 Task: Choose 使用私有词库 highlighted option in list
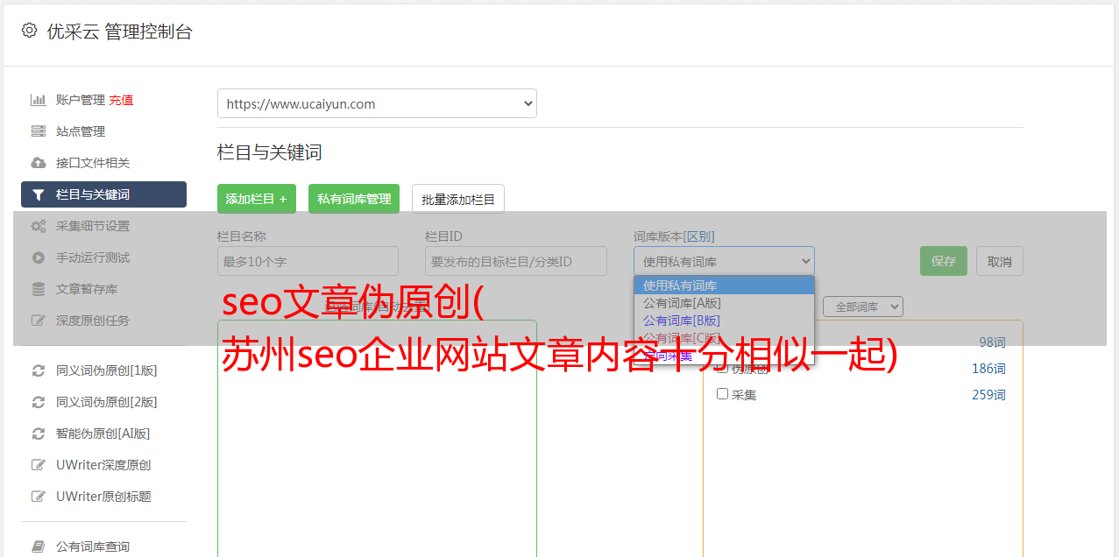point(724,286)
